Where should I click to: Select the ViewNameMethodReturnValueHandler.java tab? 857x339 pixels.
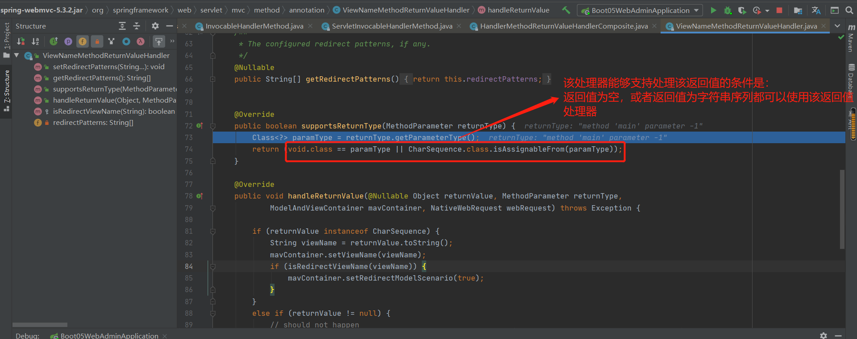click(x=746, y=26)
